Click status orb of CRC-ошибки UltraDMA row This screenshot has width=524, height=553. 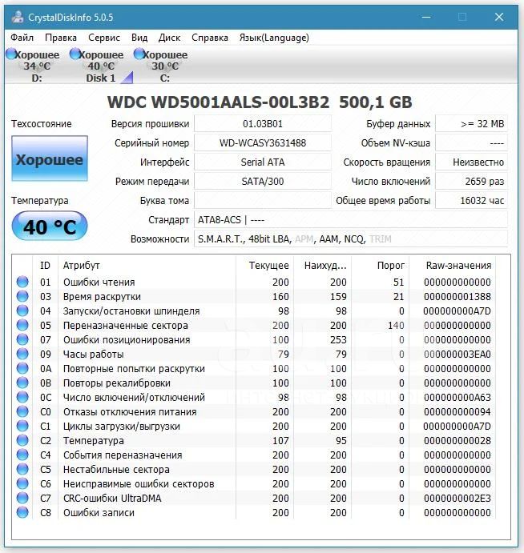click(22, 498)
